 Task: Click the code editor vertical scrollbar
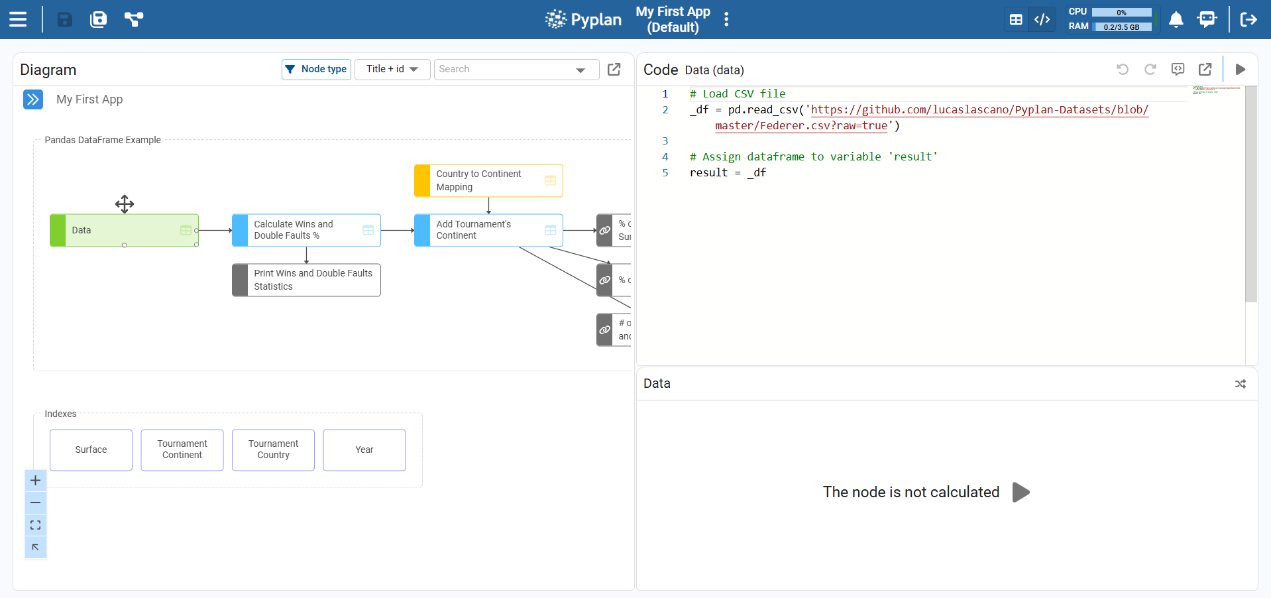coord(1250,199)
